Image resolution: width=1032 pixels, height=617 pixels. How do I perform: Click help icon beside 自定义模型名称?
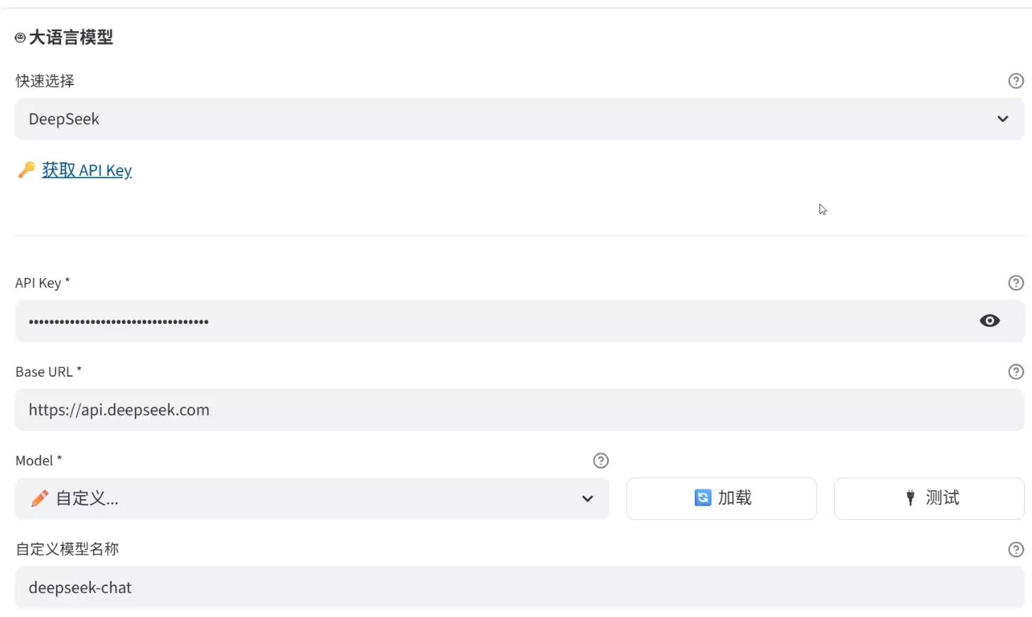coord(1016,550)
